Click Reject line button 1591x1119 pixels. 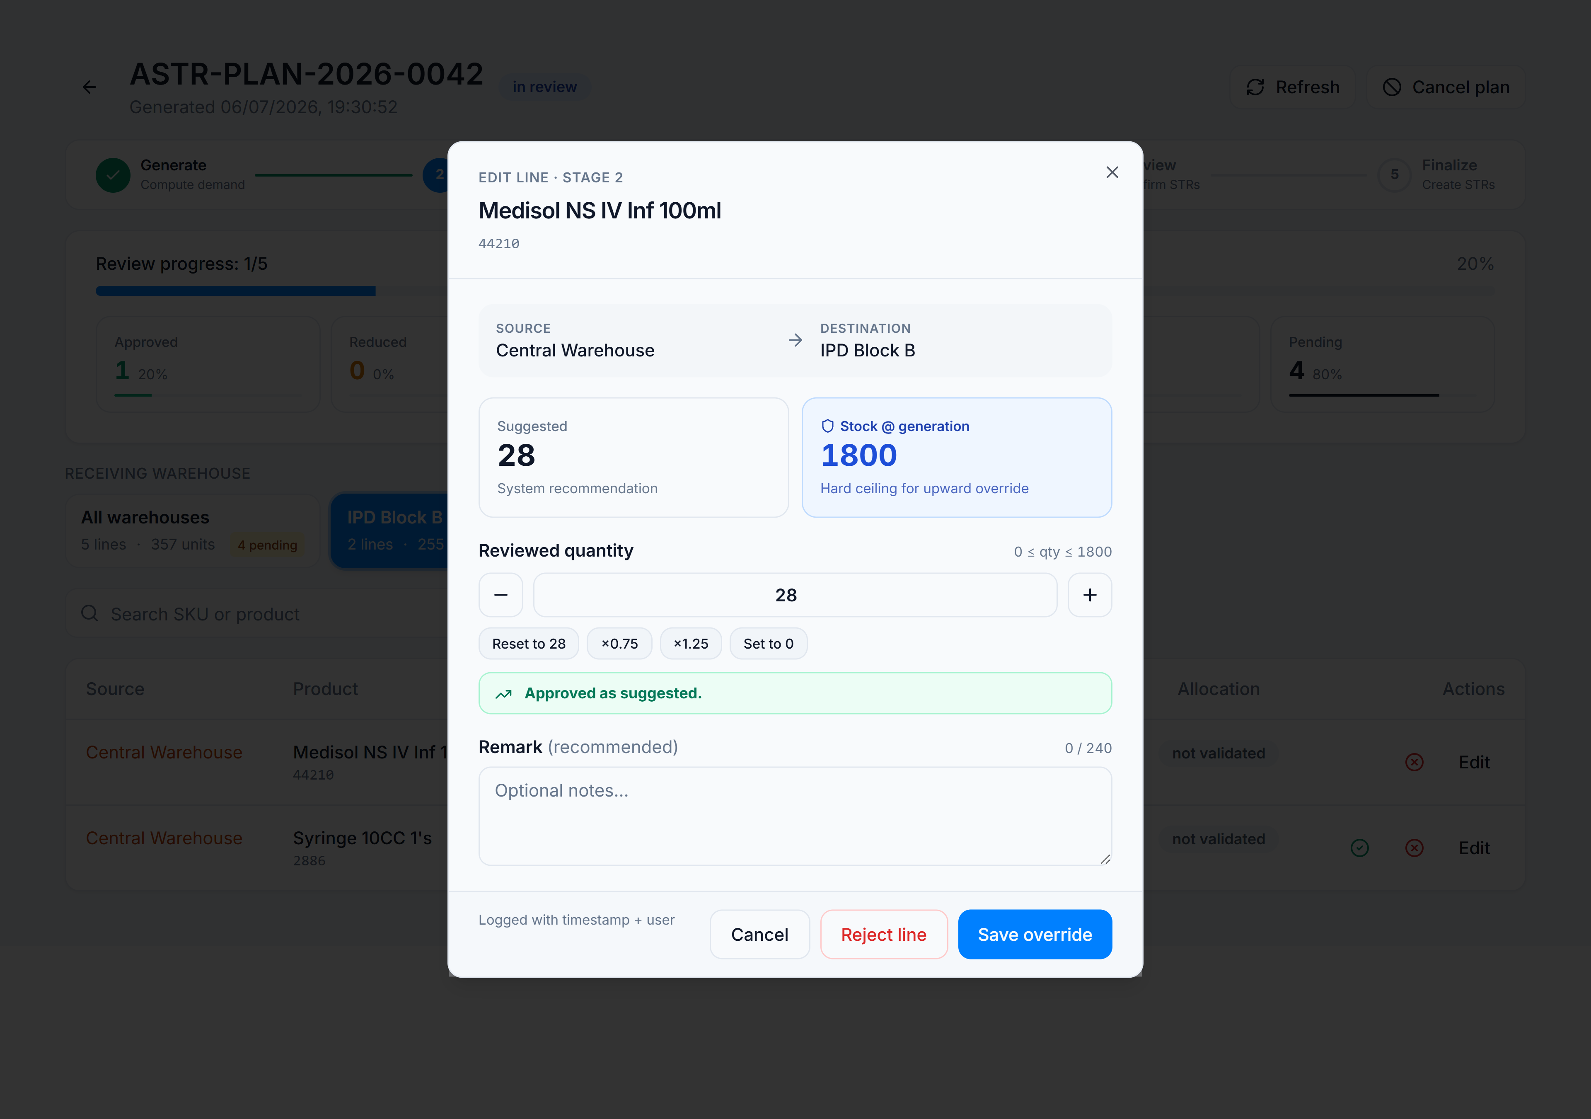(883, 934)
